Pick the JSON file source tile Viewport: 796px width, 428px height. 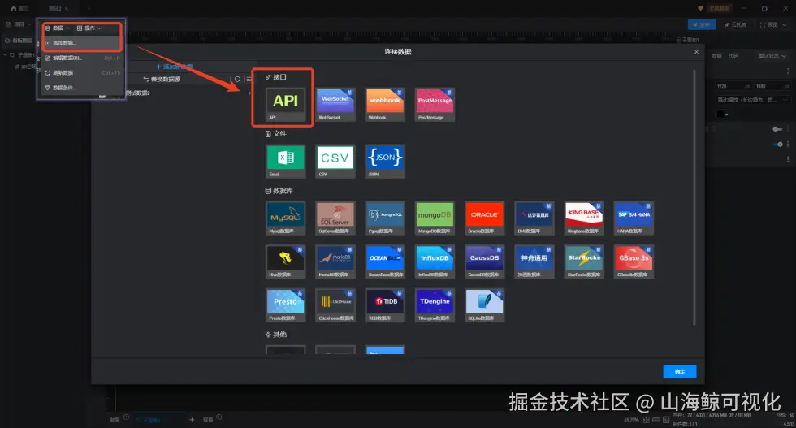coord(385,162)
